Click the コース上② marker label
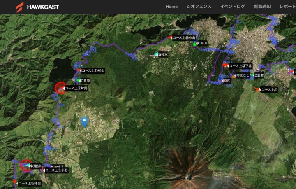Viewport: 296px width, 189px height. (269, 90)
